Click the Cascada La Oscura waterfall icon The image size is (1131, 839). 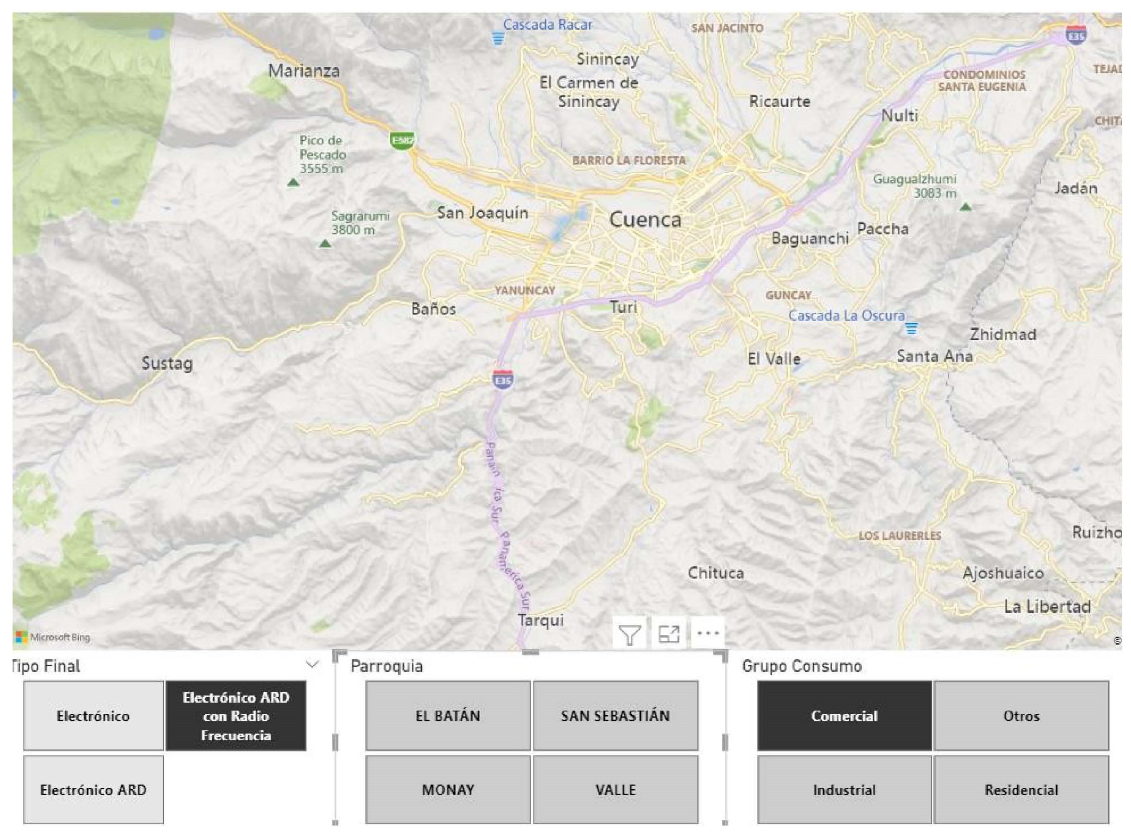912,328
